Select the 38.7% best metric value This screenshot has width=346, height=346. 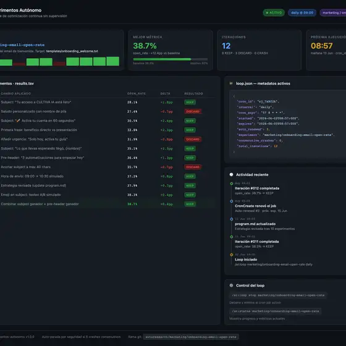[x=145, y=46]
